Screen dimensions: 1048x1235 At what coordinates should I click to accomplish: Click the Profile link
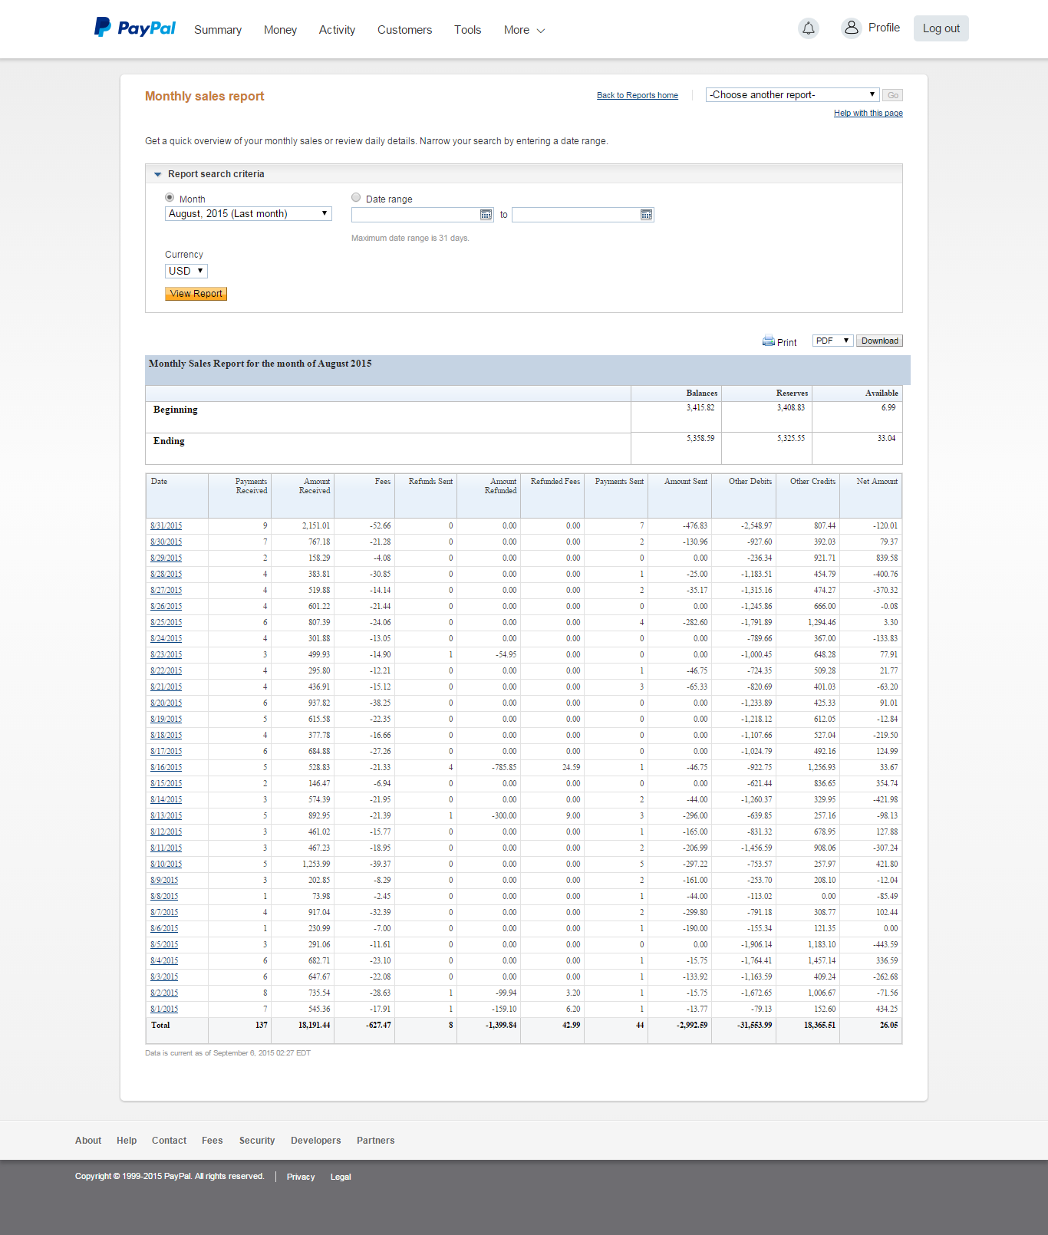tap(884, 28)
